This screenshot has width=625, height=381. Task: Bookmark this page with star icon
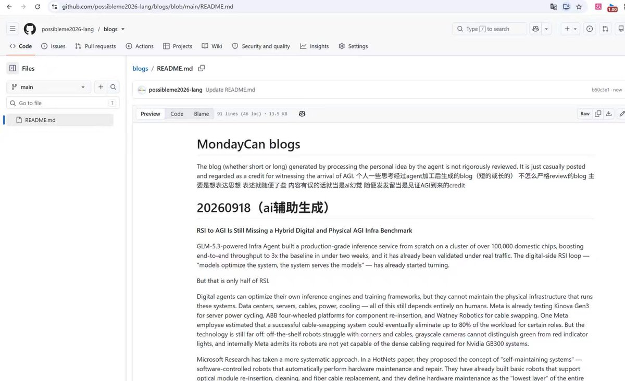click(x=579, y=7)
